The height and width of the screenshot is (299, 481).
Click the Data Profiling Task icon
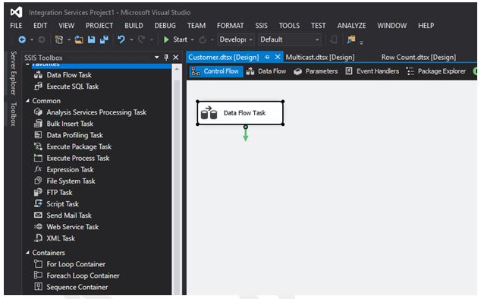[38, 135]
